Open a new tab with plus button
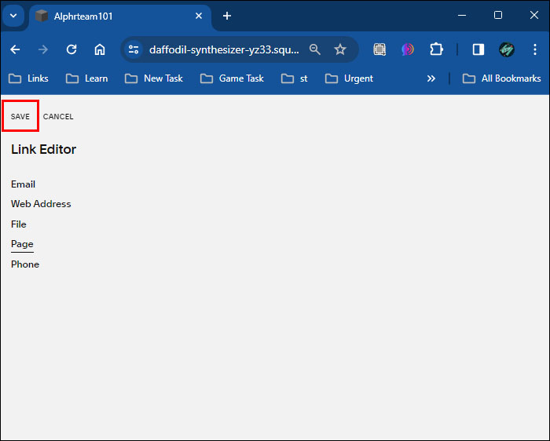This screenshot has height=441, width=550. (x=227, y=16)
